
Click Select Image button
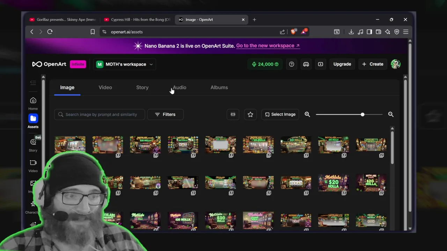(x=280, y=114)
